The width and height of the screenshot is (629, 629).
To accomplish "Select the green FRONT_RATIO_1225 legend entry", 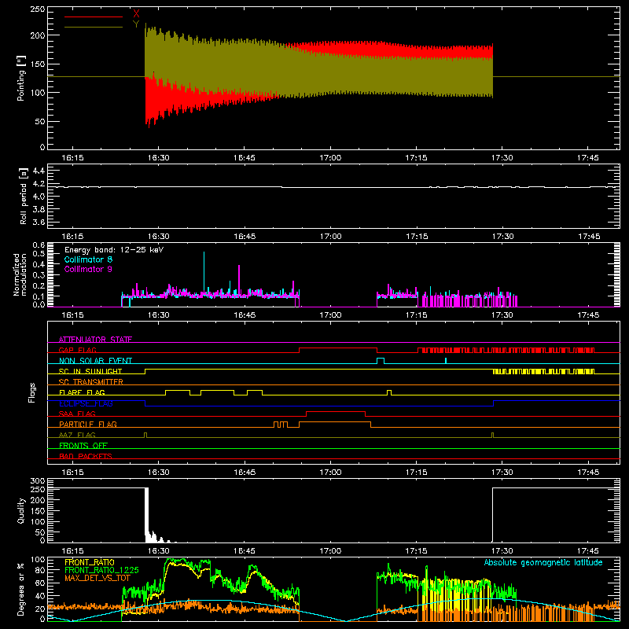I will tap(101, 570).
